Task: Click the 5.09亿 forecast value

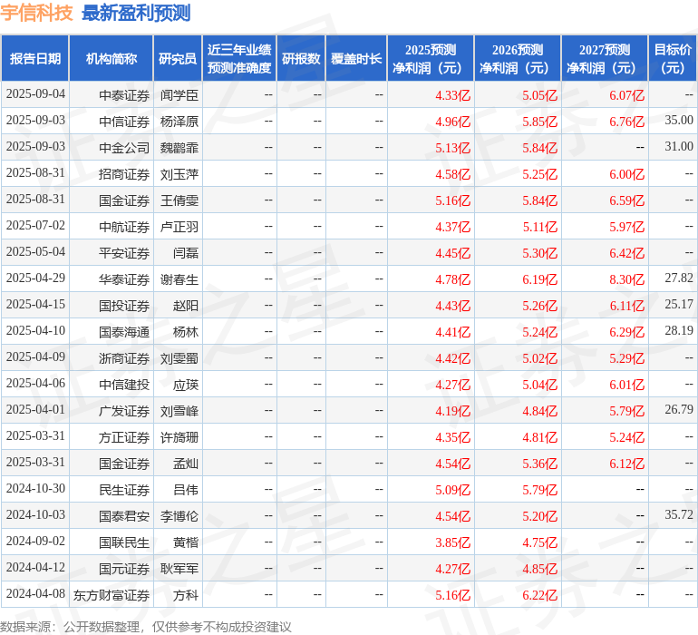Action: coord(452,489)
